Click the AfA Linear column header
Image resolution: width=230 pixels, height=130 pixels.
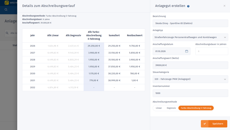point(53,35)
